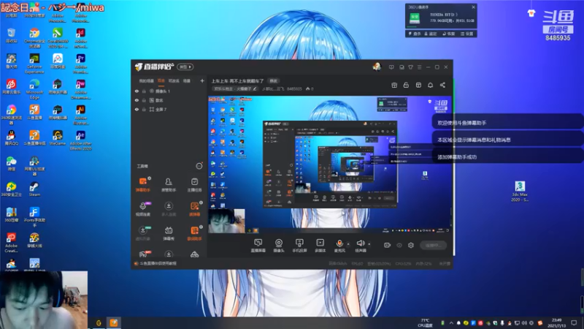Click the stream preview canvas
This screenshot has width=584, height=329.
click(329, 164)
